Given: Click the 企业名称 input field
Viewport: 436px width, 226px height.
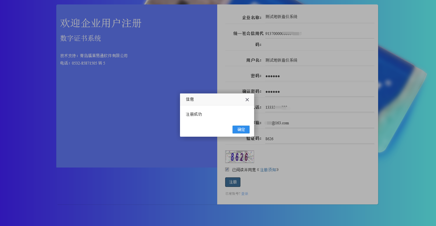Looking at the screenshot, I should [x=319, y=17].
